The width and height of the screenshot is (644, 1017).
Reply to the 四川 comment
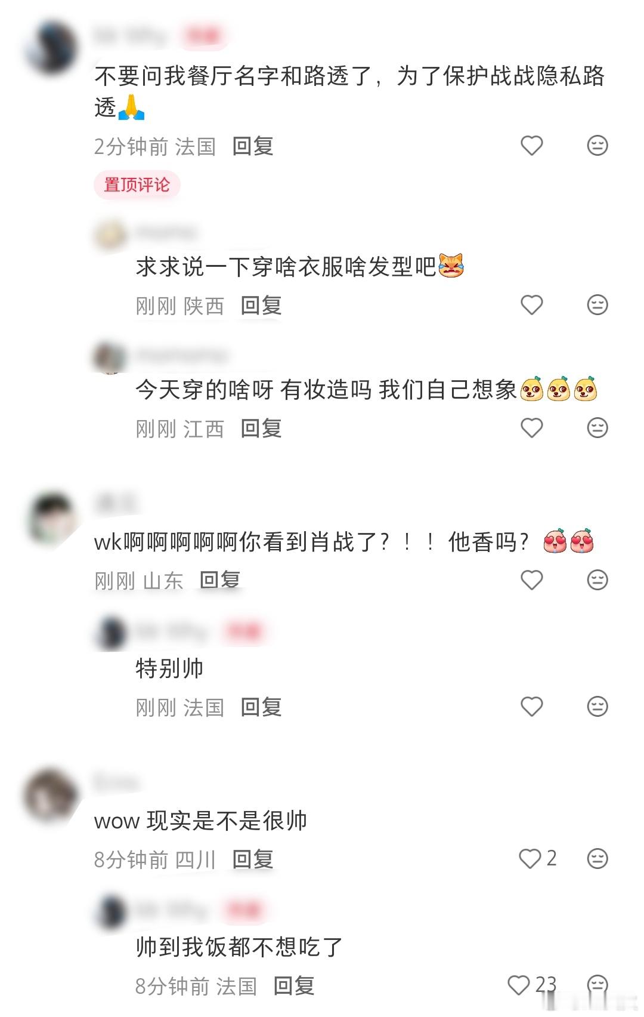tap(253, 859)
